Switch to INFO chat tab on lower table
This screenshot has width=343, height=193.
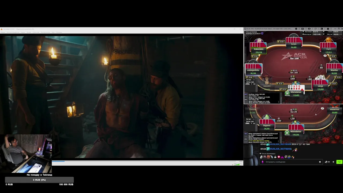tap(246, 134)
